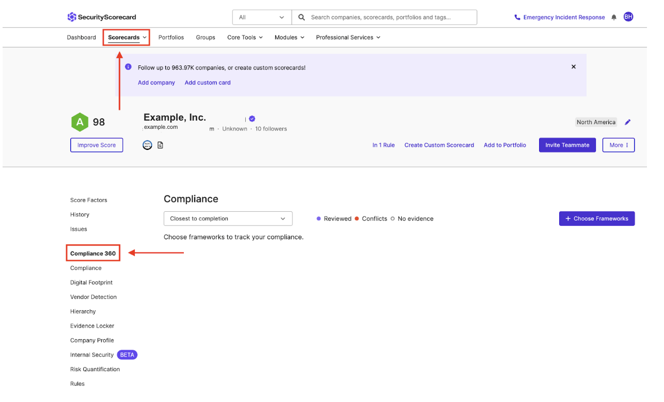Open Rules in the sidebar

pyautogui.click(x=77, y=383)
